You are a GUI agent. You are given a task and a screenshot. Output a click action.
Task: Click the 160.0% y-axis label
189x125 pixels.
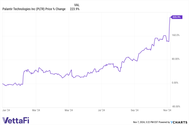175,35
